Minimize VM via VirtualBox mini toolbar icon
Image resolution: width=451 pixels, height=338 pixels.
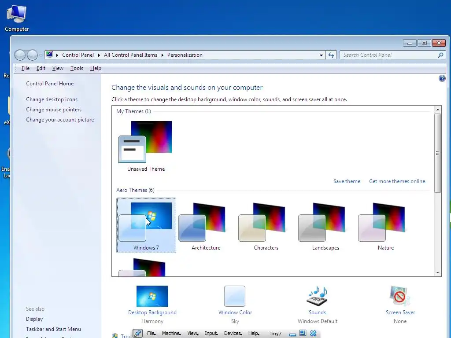click(x=293, y=334)
